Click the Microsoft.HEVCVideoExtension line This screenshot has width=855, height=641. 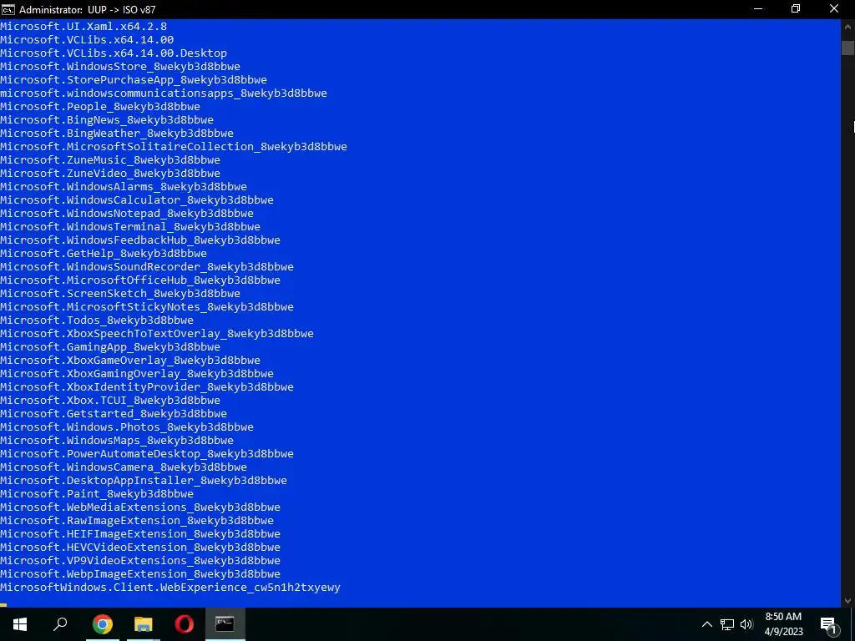point(140,548)
